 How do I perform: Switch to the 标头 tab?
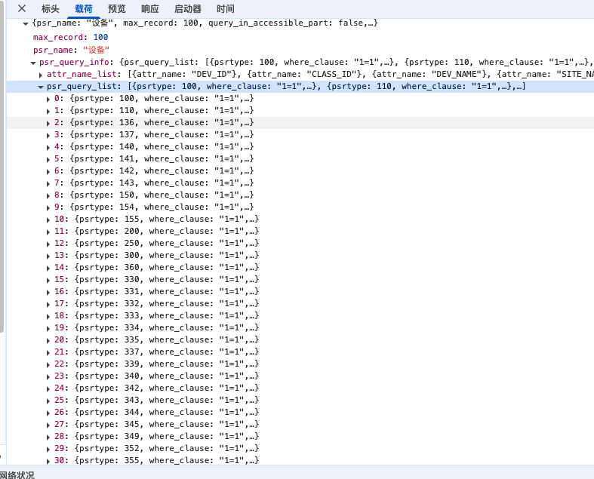pos(51,9)
